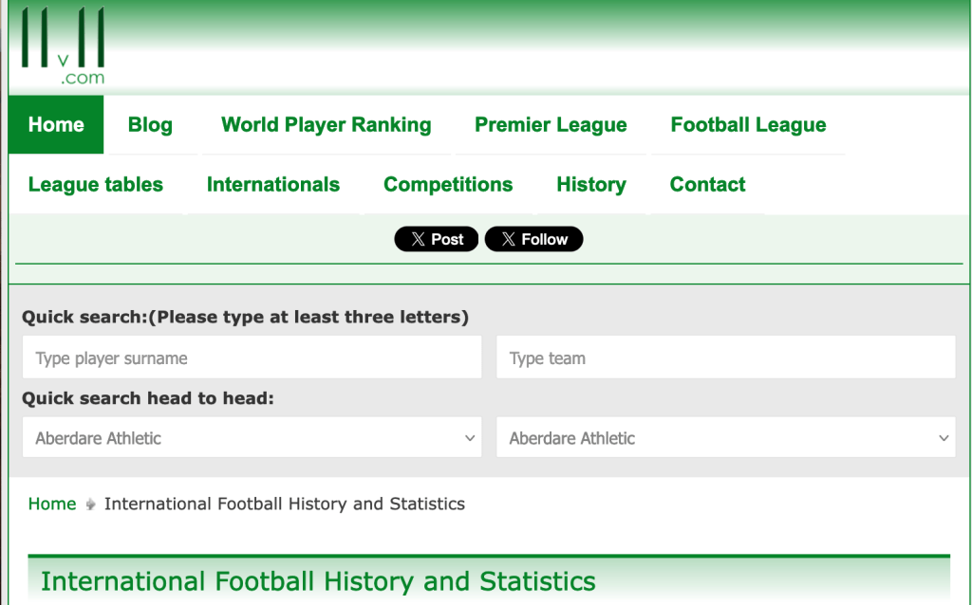Focus the player surname search field
This screenshot has height=605, width=972.
(252, 357)
